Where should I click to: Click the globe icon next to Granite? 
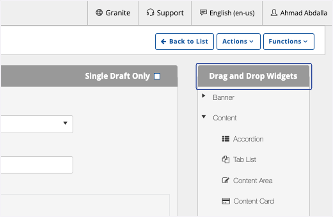tap(99, 13)
